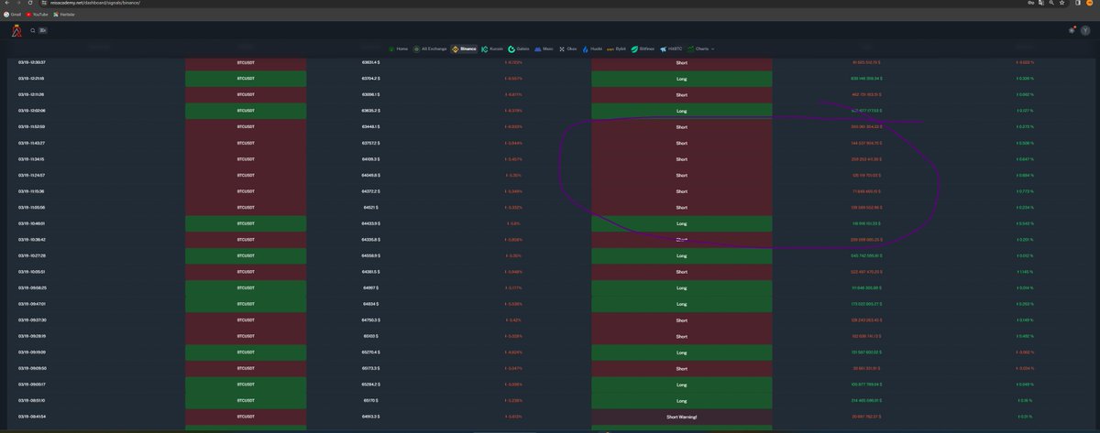This screenshot has width=1100, height=433.
Task: Open the YouTube bookmark
Action: (37, 15)
